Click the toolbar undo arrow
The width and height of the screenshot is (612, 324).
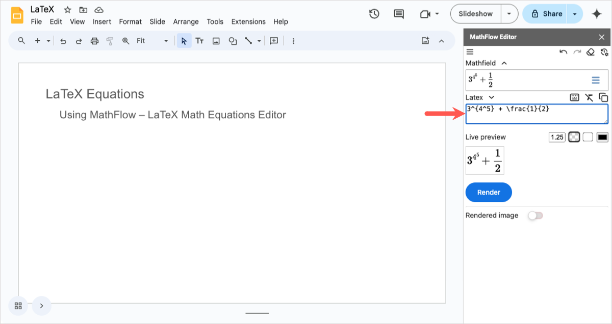pyautogui.click(x=63, y=41)
